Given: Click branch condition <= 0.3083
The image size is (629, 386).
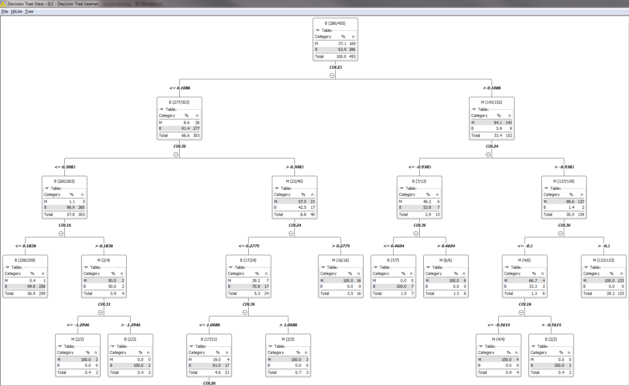Looking at the screenshot, I should pos(65,167).
